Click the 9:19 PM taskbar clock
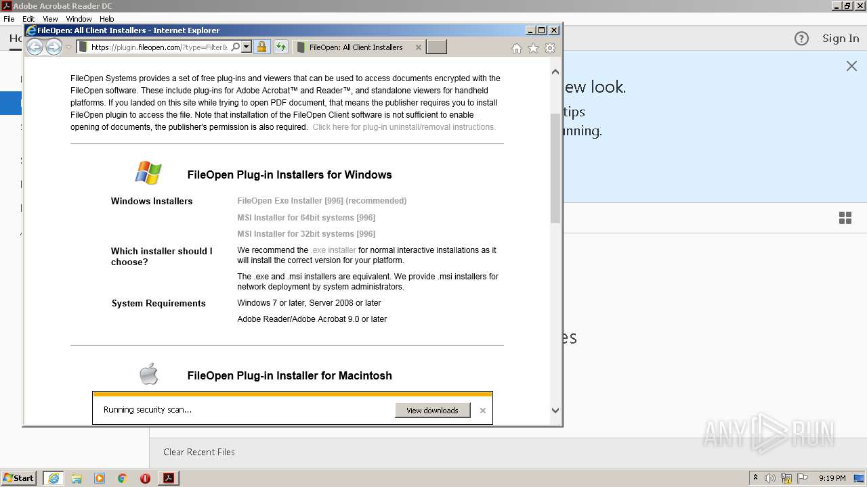 (x=832, y=478)
